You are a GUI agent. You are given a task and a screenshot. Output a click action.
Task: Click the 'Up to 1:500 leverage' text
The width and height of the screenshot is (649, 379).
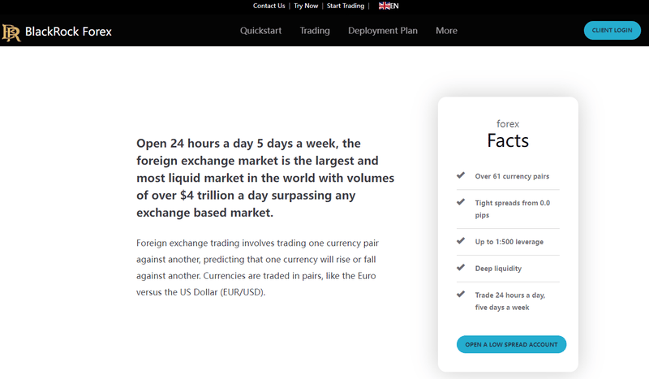[x=509, y=242]
